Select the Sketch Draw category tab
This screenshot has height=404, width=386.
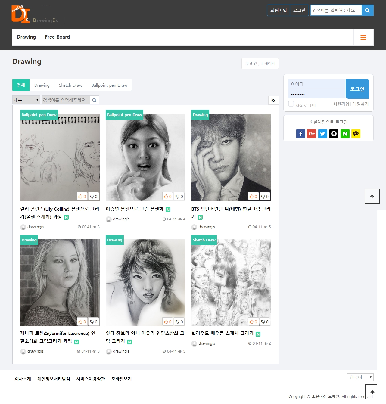click(x=70, y=85)
